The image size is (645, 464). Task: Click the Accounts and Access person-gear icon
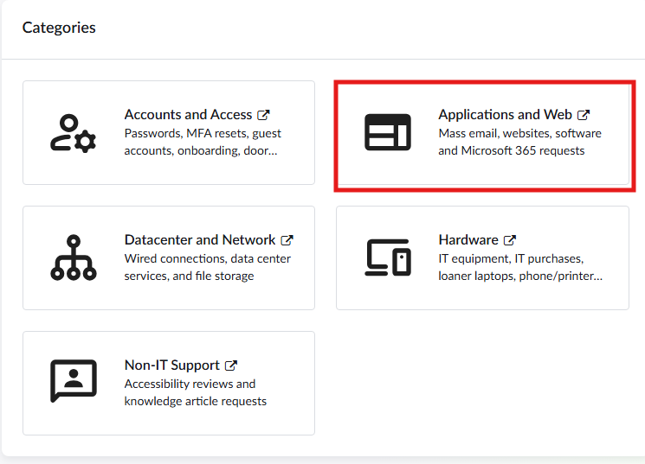click(x=73, y=132)
